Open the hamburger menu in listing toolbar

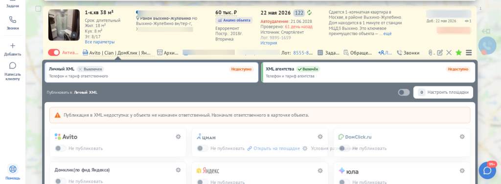tap(469, 53)
